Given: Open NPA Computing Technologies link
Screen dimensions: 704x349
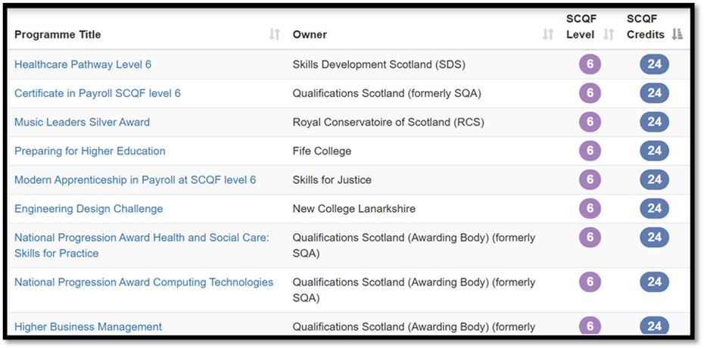Looking at the screenshot, I should point(144,282).
